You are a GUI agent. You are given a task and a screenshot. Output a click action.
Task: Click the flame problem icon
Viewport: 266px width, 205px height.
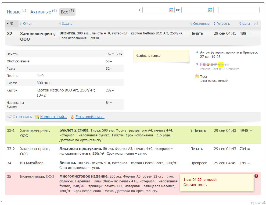(x=72, y=117)
